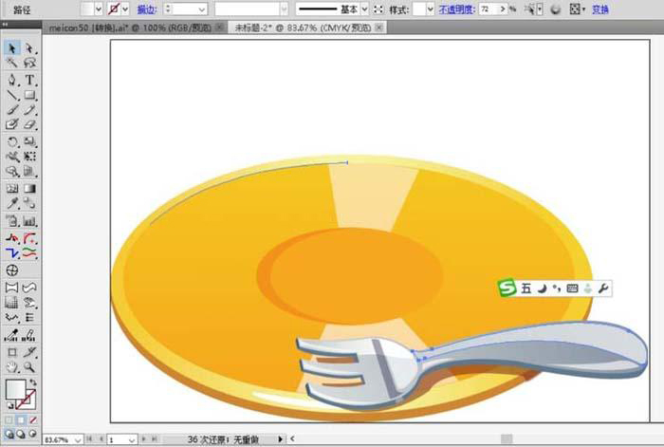The height and width of the screenshot is (447, 664).
Task: Click the Fill color swatch in toolbox
Action: click(15, 389)
